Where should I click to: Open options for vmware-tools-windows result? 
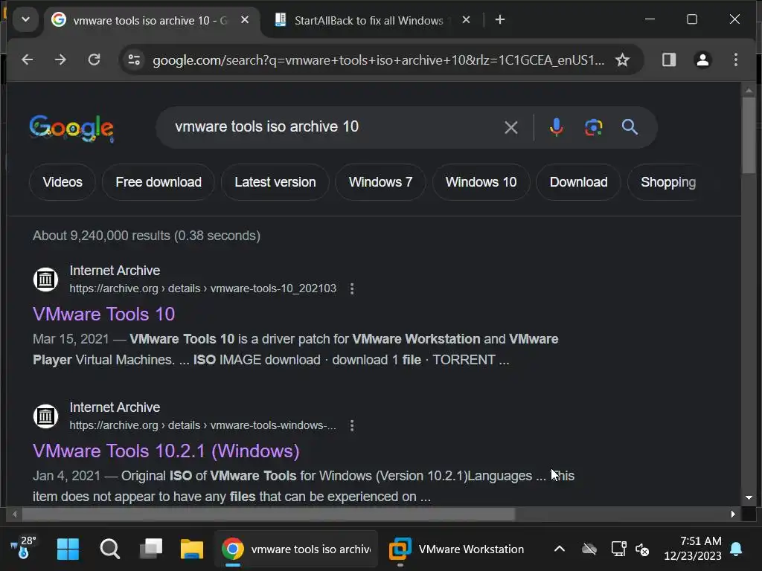pos(352,426)
